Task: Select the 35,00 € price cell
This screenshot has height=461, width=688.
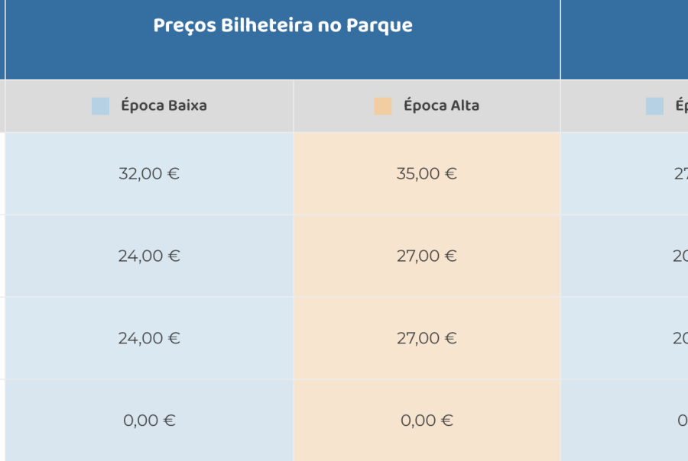Action: pyautogui.click(x=427, y=174)
